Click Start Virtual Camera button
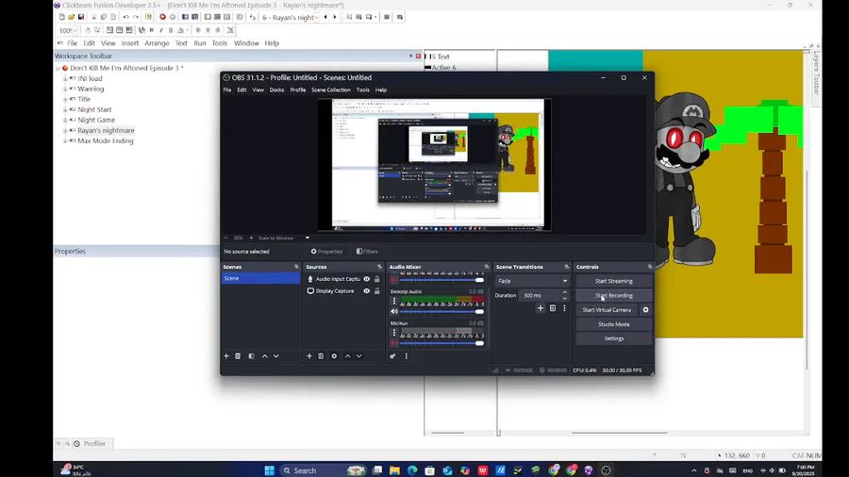The width and height of the screenshot is (849, 477). pyautogui.click(x=607, y=310)
